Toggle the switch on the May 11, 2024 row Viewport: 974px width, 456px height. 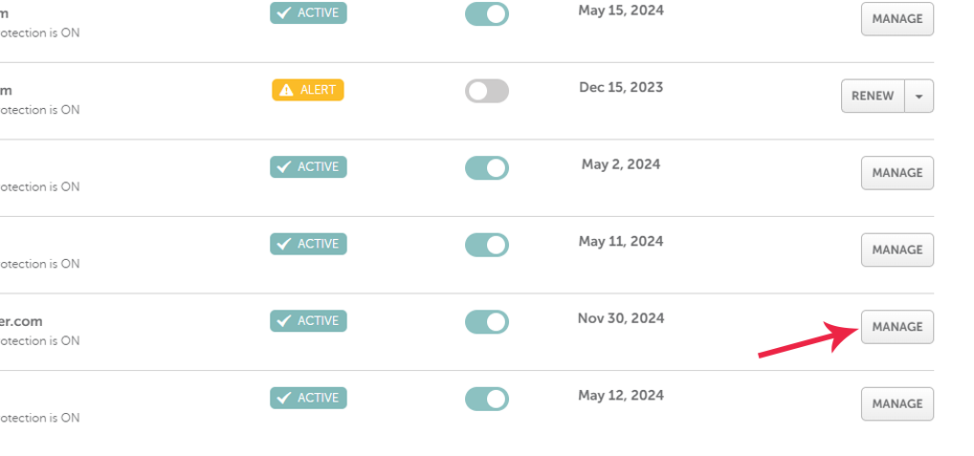coord(487,245)
